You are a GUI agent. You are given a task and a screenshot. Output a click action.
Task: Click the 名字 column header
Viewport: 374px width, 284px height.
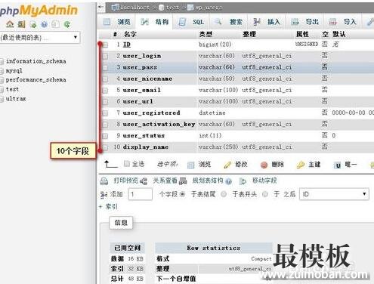point(130,34)
